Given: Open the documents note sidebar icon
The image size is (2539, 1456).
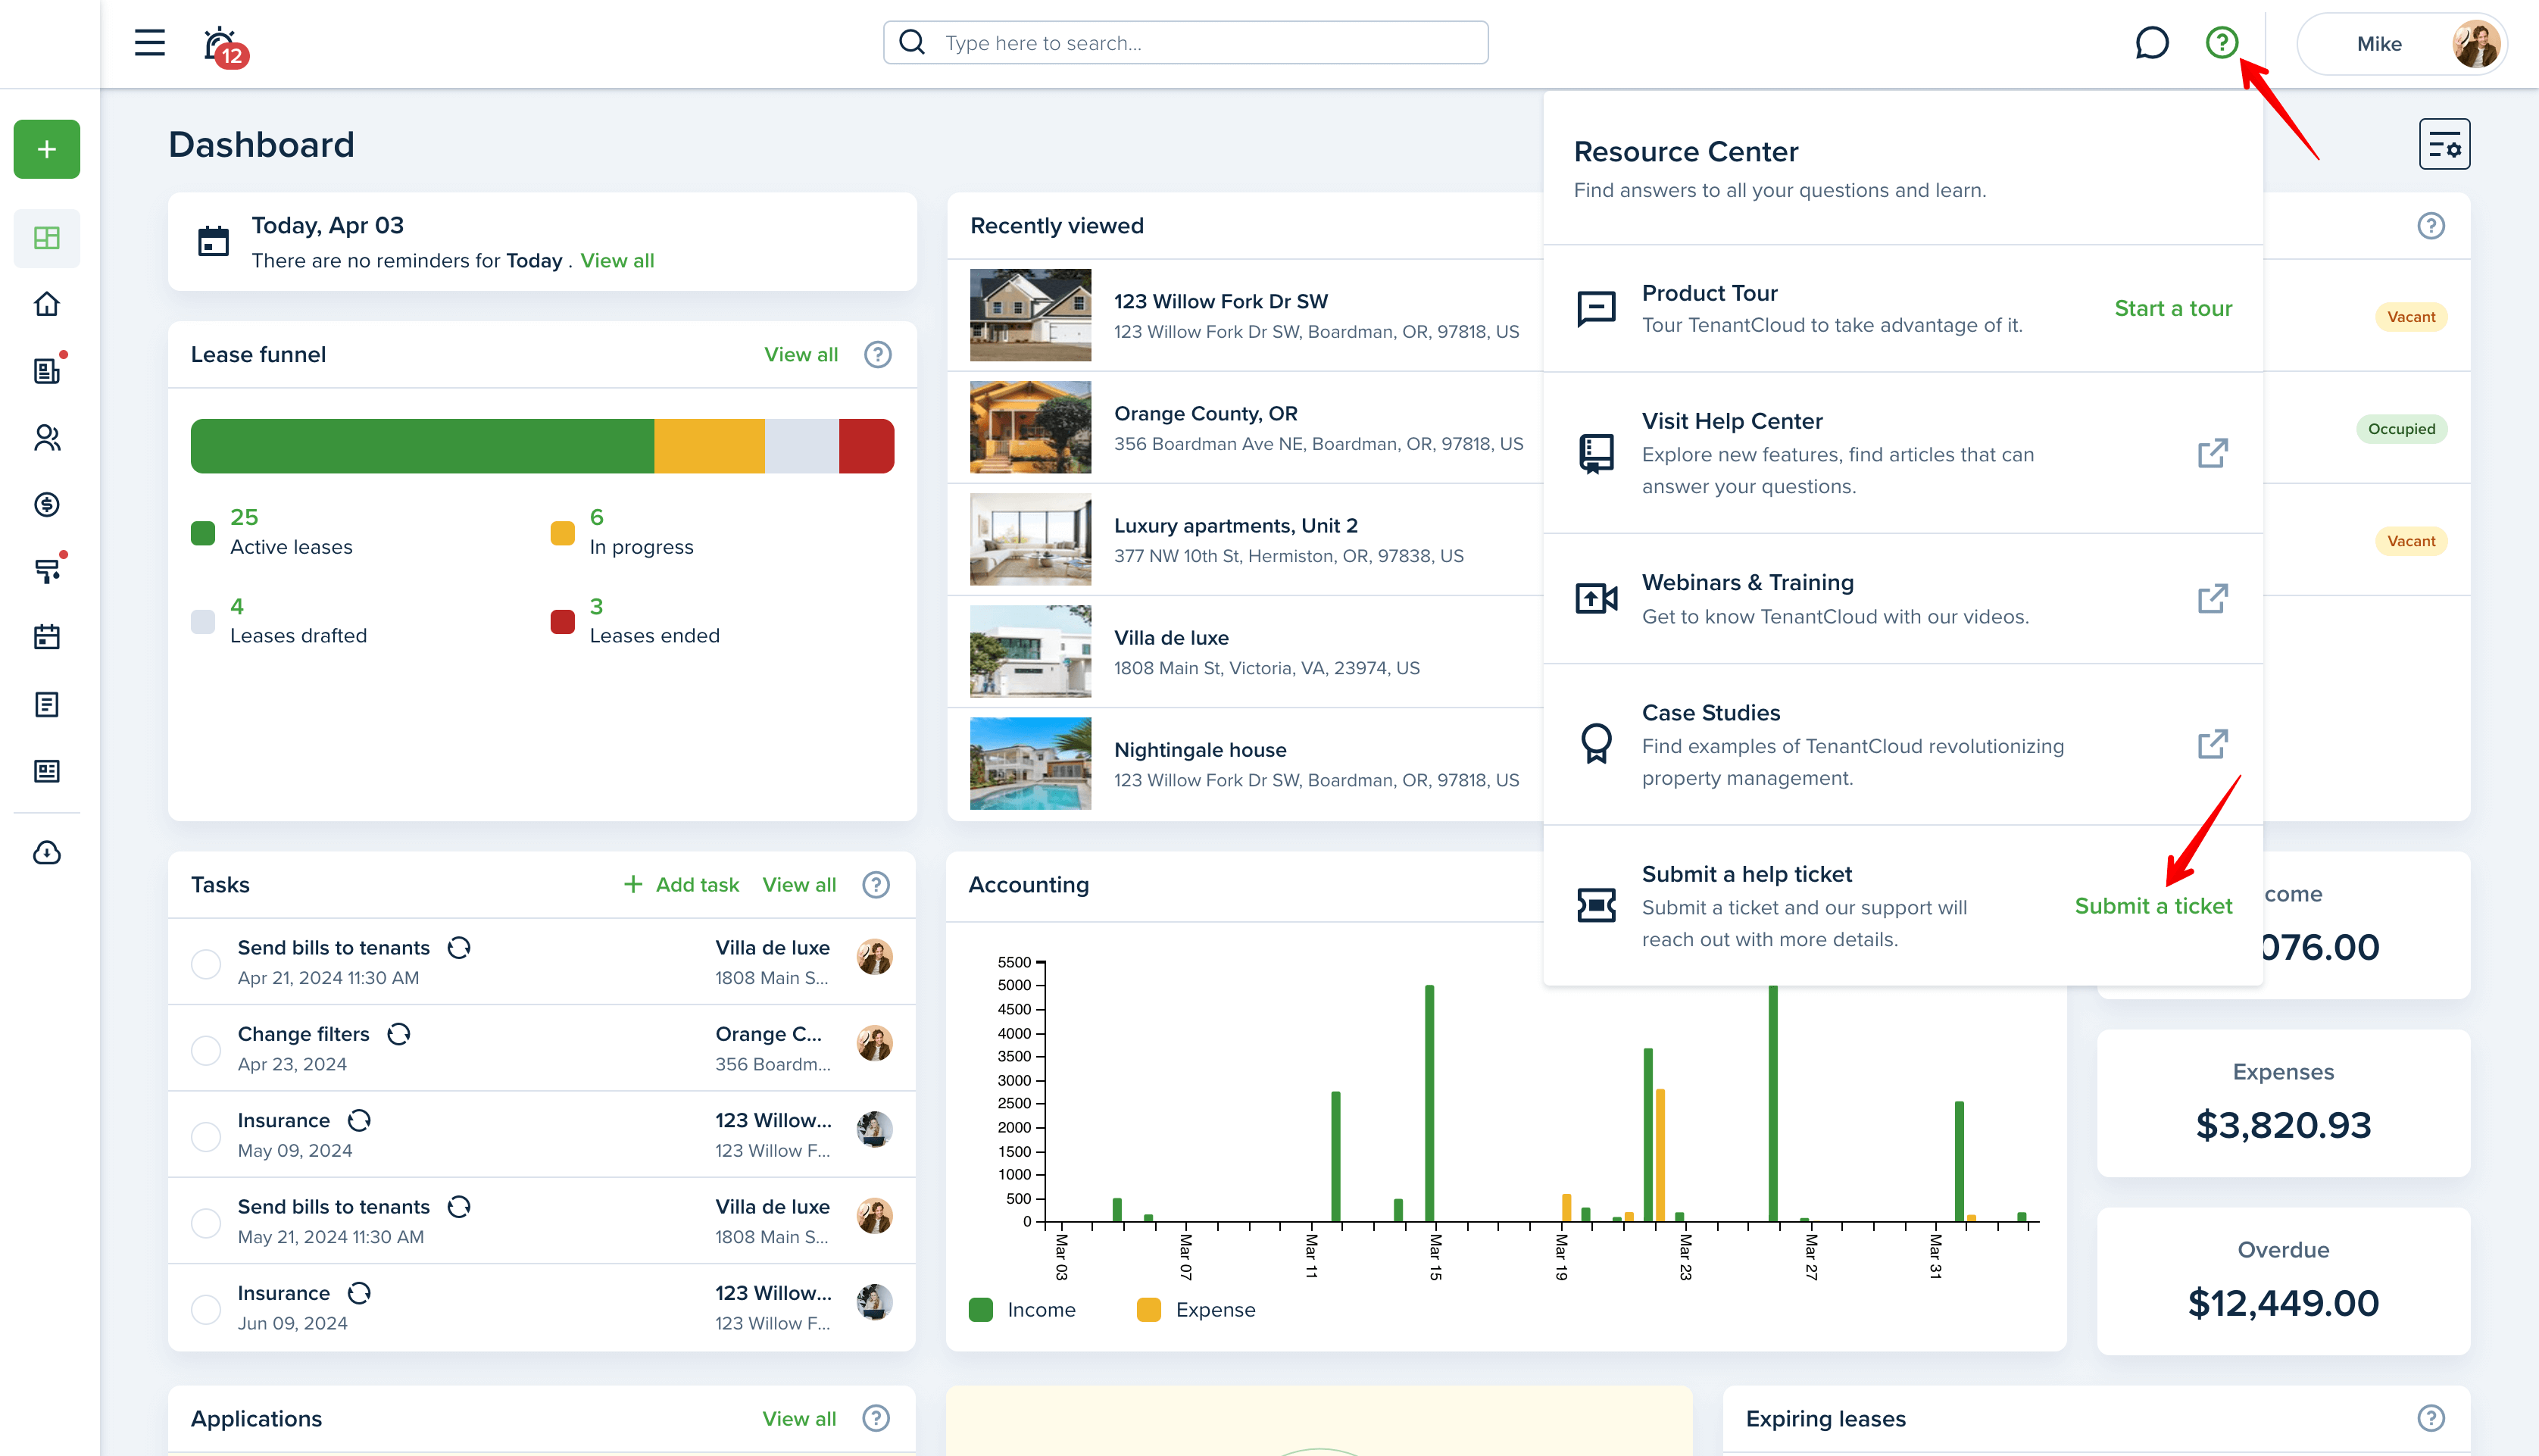Looking at the screenshot, I should pyautogui.click(x=46, y=704).
